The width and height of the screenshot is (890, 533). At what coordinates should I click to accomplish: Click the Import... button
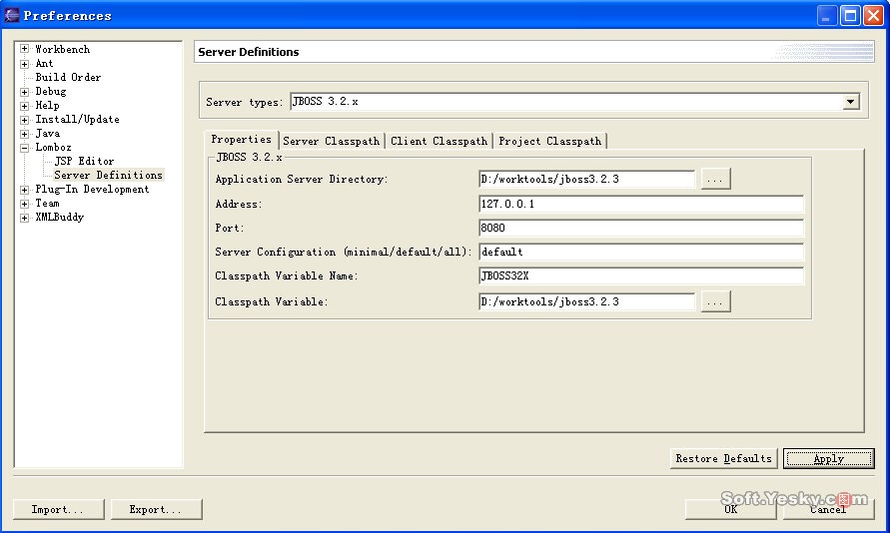click(x=58, y=509)
